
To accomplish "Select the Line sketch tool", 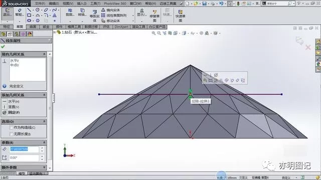I will [x=29, y=10].
